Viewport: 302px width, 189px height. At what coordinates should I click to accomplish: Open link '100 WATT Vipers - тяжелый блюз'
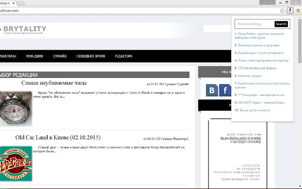[x=261, y=103]
